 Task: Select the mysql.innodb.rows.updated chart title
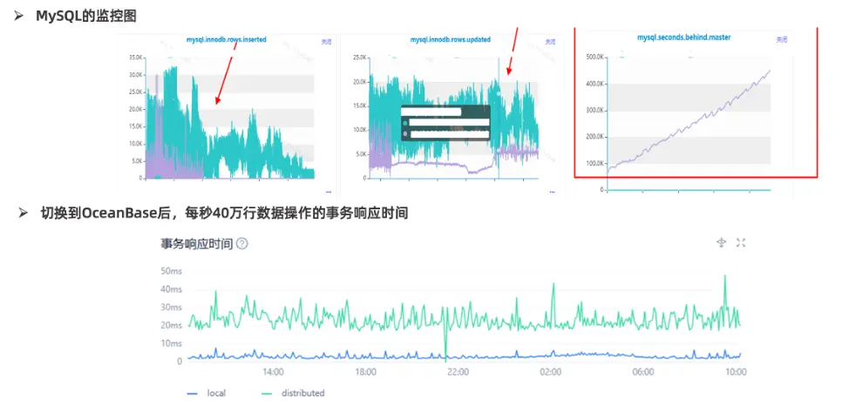point(451,39)
